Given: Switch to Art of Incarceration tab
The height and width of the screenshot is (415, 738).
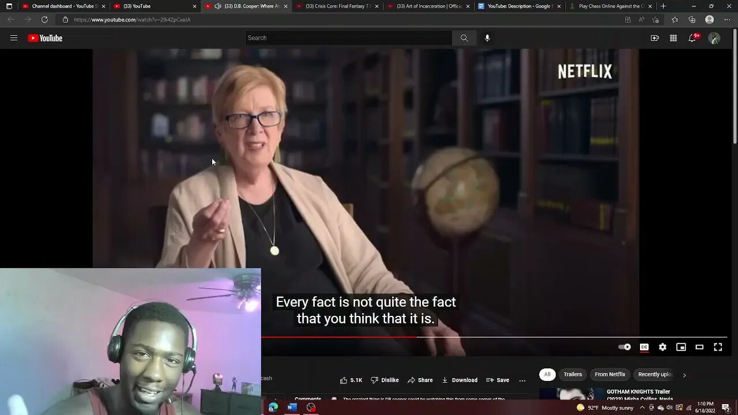Looking at the screenshot, I should [429, 6].
